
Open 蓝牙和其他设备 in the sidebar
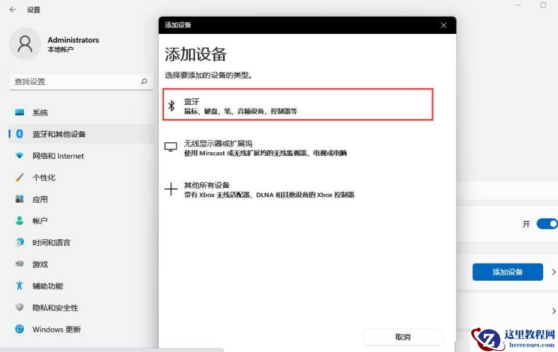coord(59,134)
